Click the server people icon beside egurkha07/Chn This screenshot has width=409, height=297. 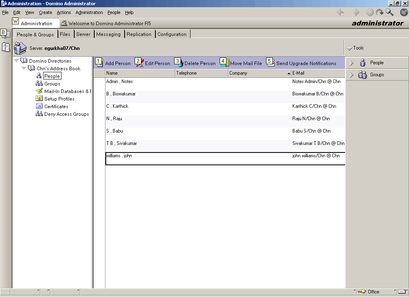20,48
